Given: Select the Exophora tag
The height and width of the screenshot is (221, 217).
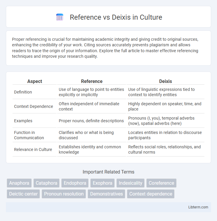Looking at the screenshot, I should 103,183.
